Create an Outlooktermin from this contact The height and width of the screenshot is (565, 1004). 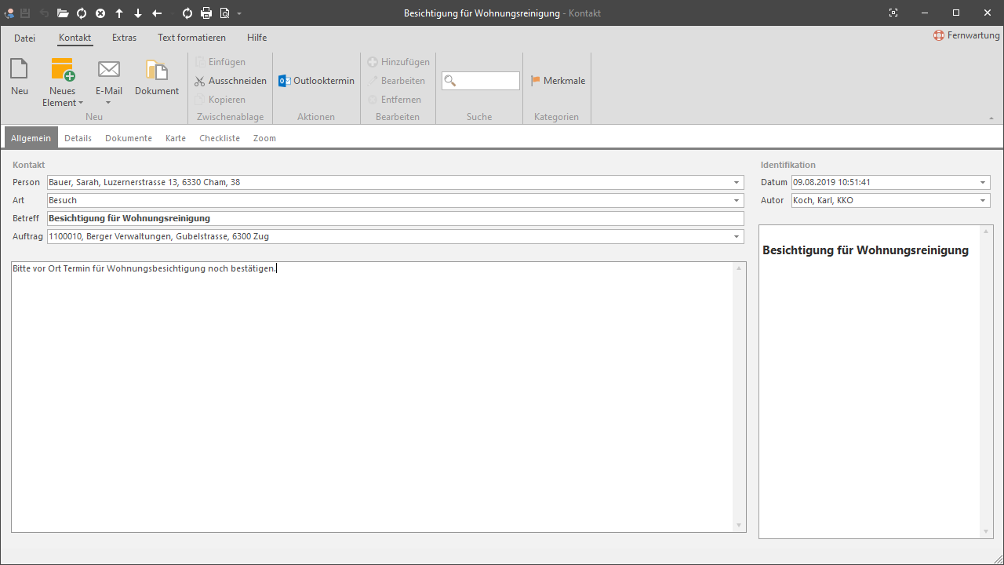click(x=317, y=81)
